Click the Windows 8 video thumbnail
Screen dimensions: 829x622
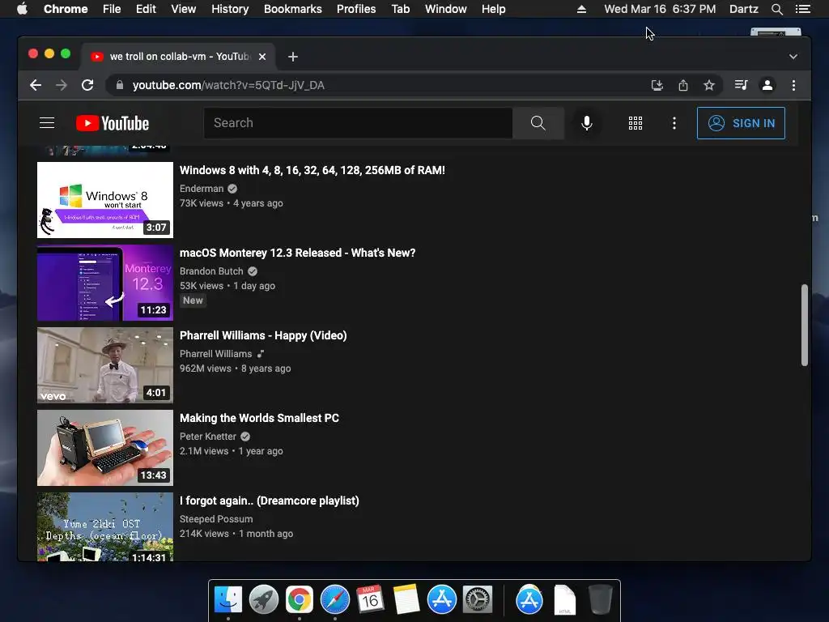click(x=105, y=200)
